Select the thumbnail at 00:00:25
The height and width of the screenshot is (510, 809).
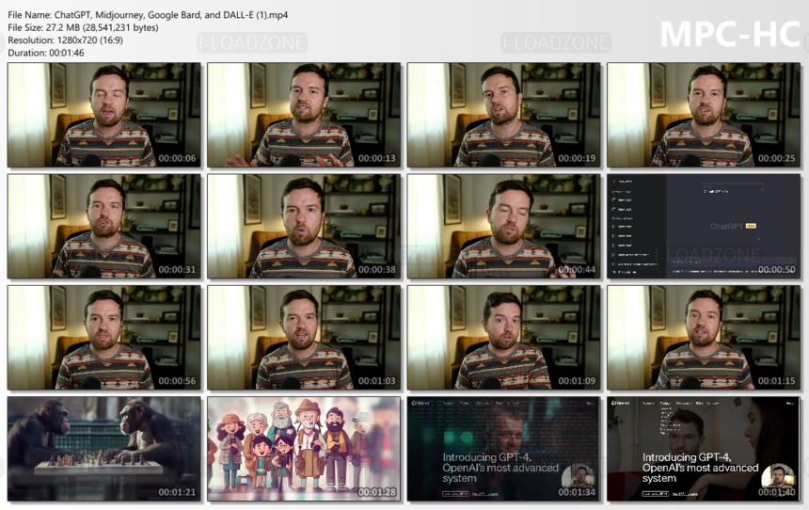point(704,115)
